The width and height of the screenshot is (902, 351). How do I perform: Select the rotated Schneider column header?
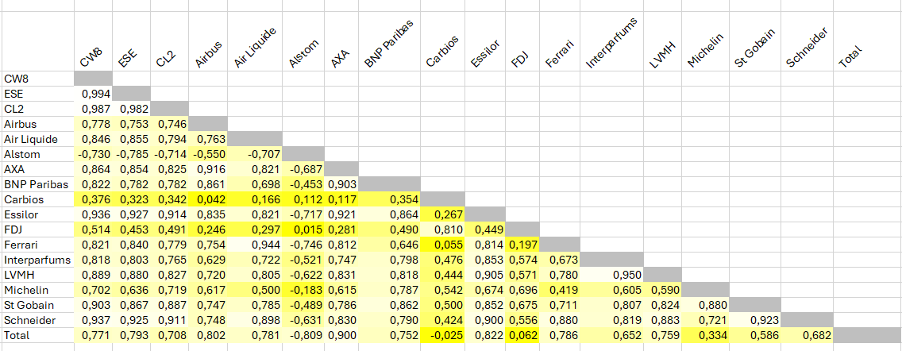tap(806, 47)
